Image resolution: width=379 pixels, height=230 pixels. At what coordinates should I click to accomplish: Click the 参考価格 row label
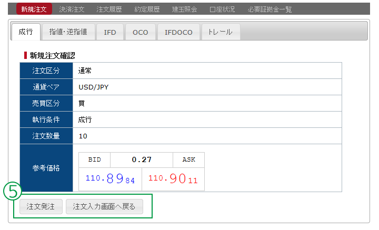[46, 168]
